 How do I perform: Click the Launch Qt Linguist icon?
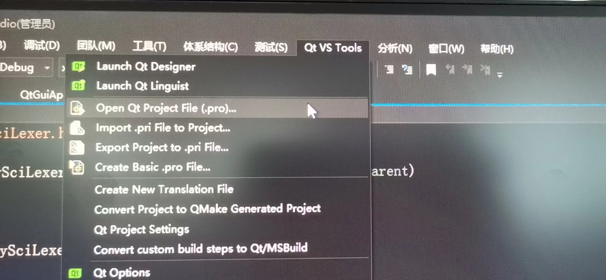(78, 86)
